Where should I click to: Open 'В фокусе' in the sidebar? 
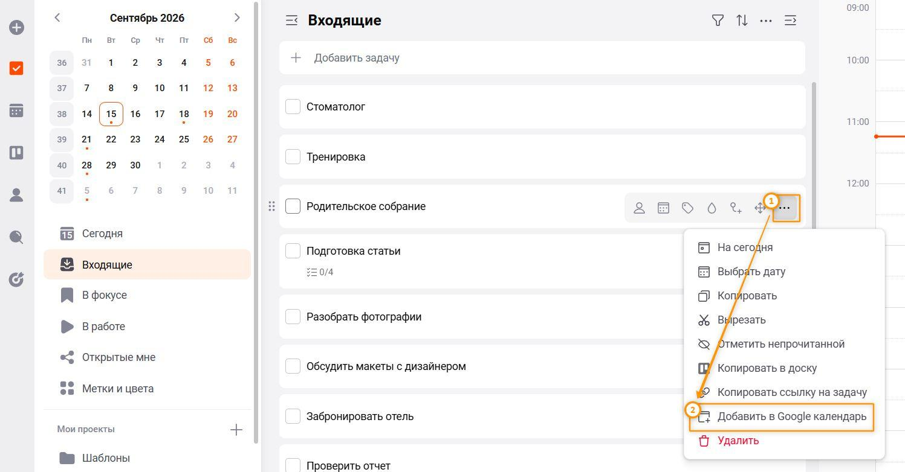[x=147, y=295]
